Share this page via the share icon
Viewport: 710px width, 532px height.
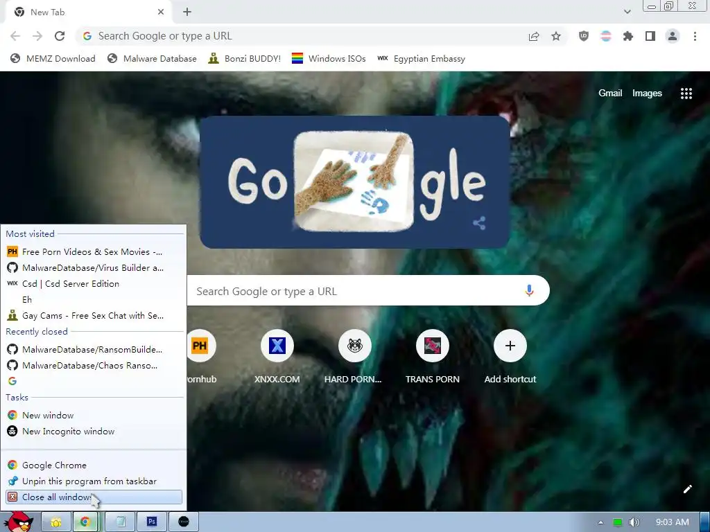click(x=534, y=36)
